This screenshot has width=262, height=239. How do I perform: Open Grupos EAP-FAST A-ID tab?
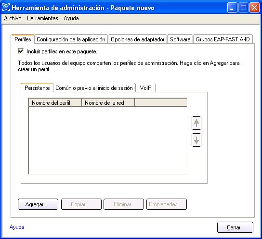[x=223, y=39]
